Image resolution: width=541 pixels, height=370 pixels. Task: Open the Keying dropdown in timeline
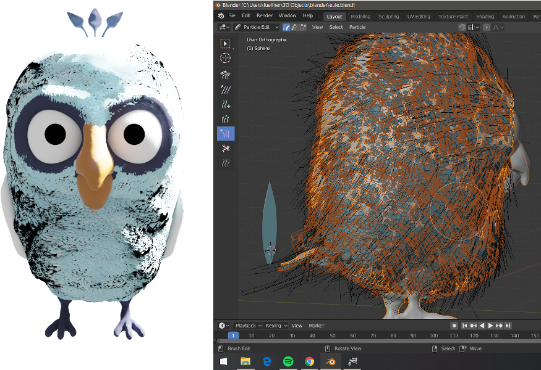click(276, 325)
